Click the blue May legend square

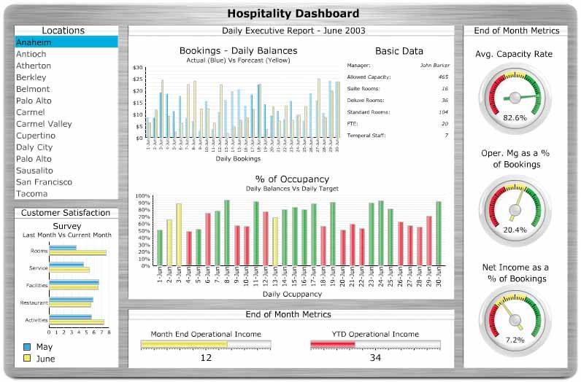point(27,347)
